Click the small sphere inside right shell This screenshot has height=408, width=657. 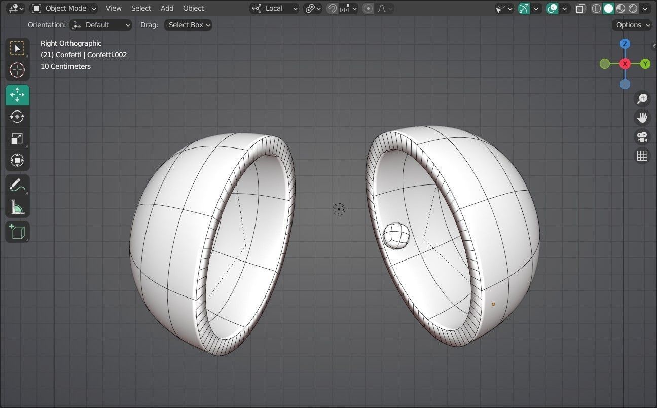tap(396, 236)
